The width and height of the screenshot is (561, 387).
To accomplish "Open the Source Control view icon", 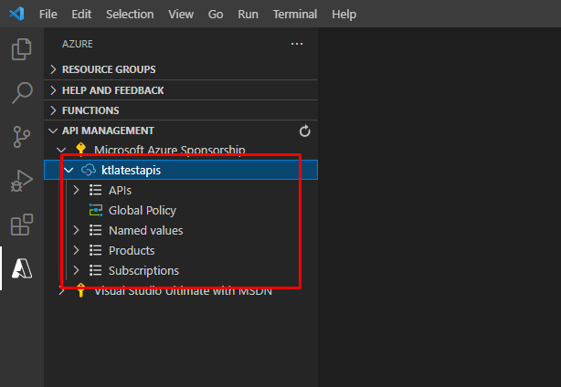I will pyautogui.click(x=22, y=137).
